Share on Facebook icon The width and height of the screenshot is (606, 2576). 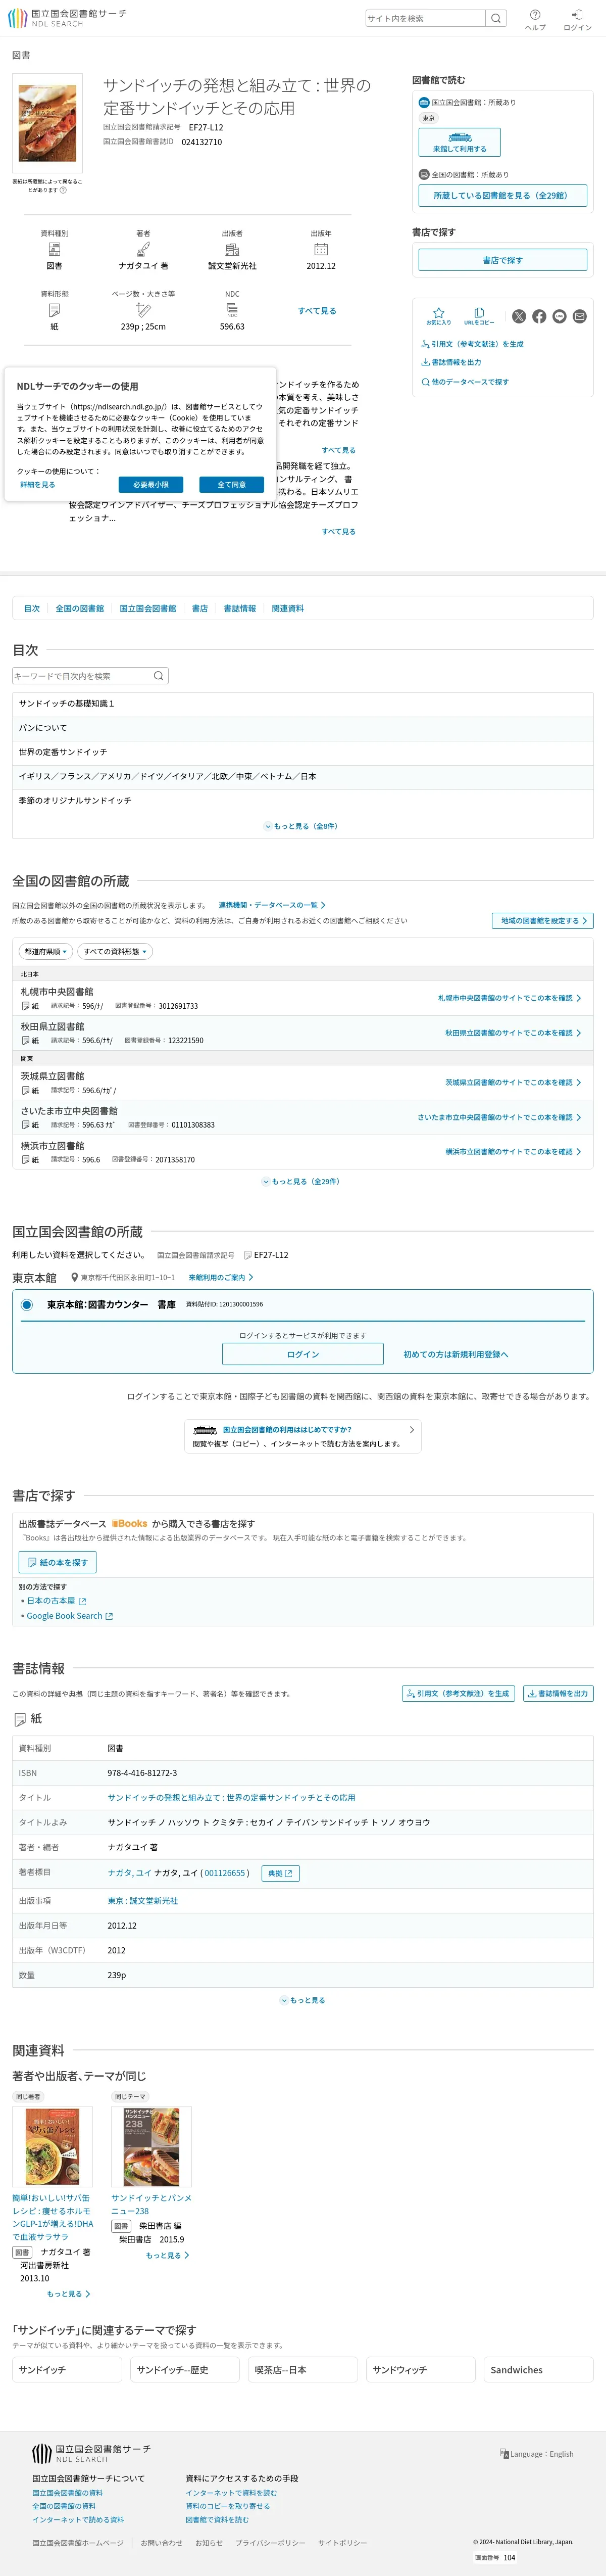tap(539, 316)
